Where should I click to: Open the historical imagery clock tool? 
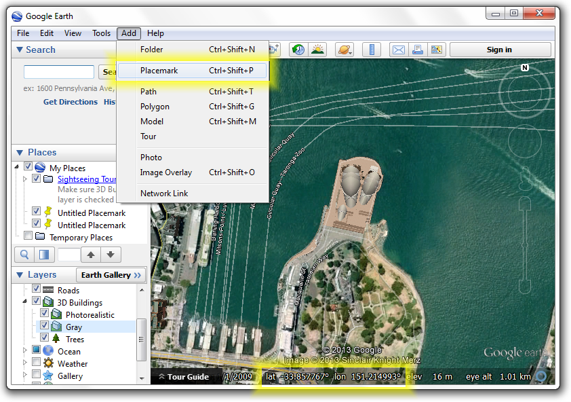(298, 50)
